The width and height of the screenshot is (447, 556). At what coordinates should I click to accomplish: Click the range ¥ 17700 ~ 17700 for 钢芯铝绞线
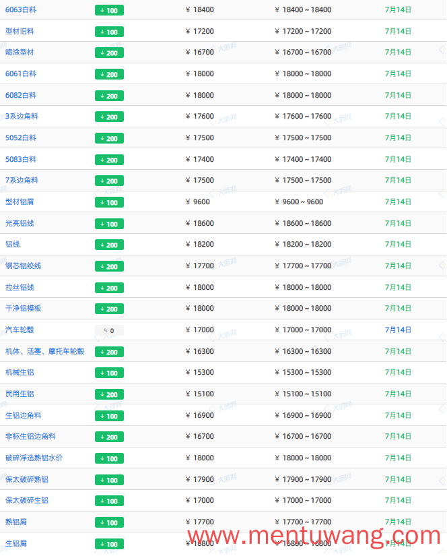(x=303, y=266)
